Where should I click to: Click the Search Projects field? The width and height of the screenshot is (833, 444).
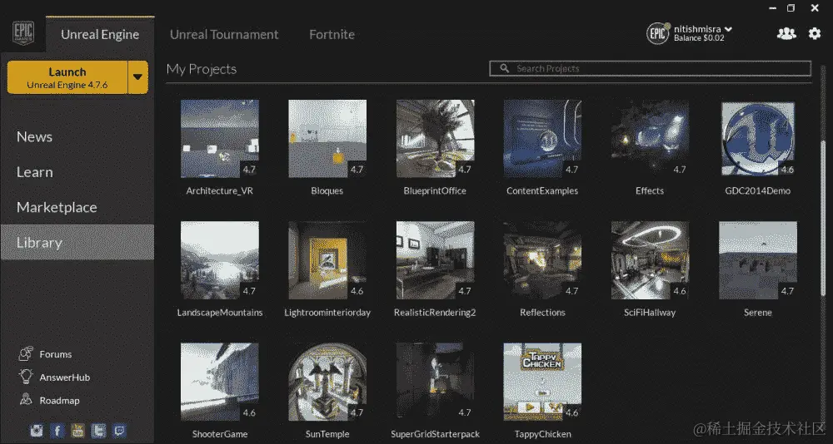[651, 68]
